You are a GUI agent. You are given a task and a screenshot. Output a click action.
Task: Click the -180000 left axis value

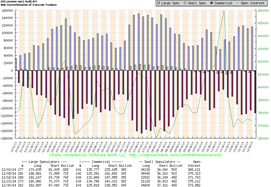tap(7, 138)
